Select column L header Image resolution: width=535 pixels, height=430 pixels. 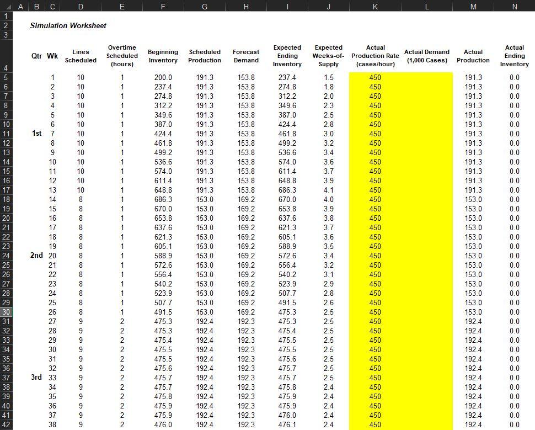click(x=427, y=6)
